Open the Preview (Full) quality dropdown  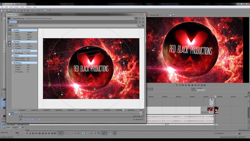coord(155,15)
